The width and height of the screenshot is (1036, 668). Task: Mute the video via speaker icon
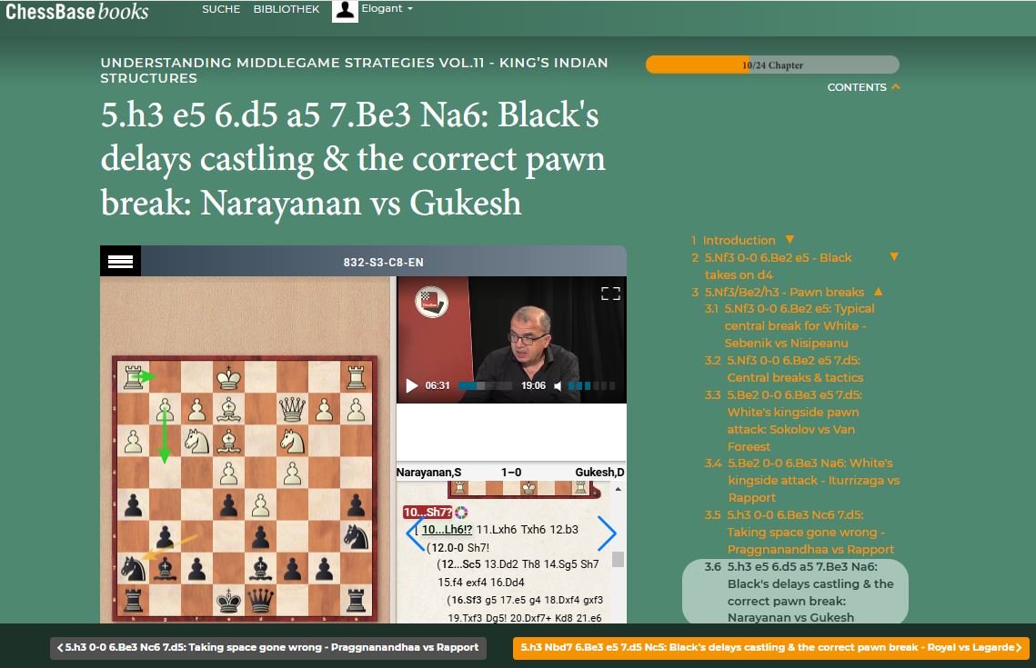point(558,385)
